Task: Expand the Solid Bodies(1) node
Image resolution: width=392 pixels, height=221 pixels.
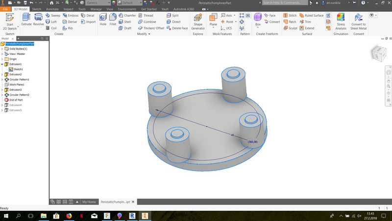Action: [2, 49]
